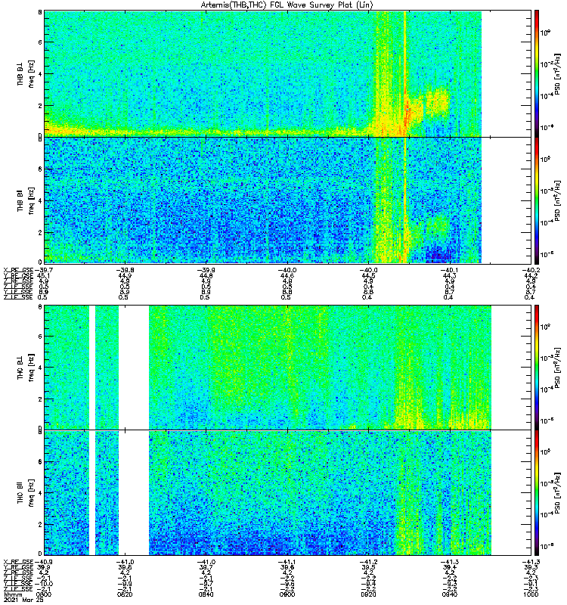Click the X position value -40.1

point(449,270)
